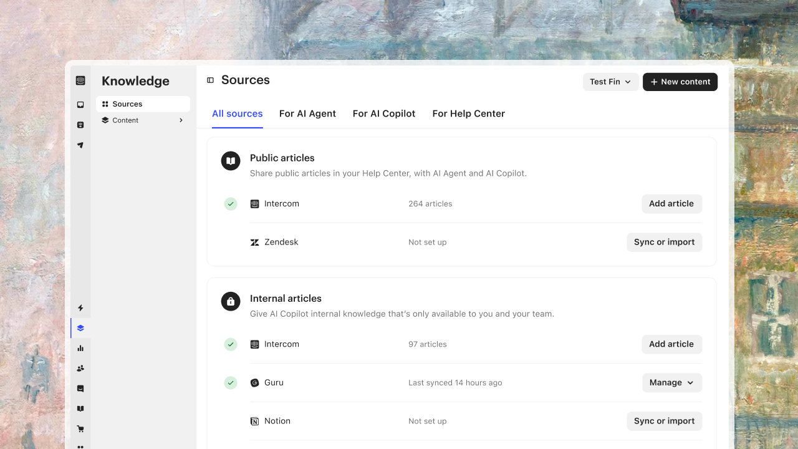The width and height of the screenshot is (798, 449).
Task: Select Sources in the Knowledge menu
Action: (143, 104)
